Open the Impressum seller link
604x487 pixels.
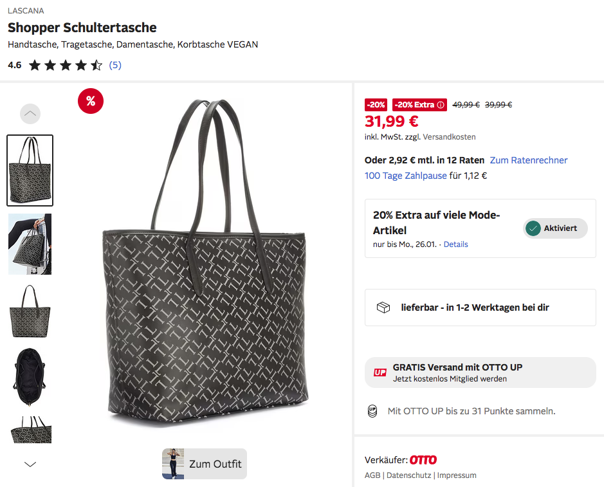click(x=457, y=475)
